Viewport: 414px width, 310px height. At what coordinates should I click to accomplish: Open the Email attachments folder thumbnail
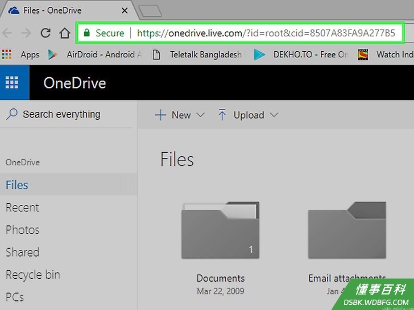(x=347, y=230)
